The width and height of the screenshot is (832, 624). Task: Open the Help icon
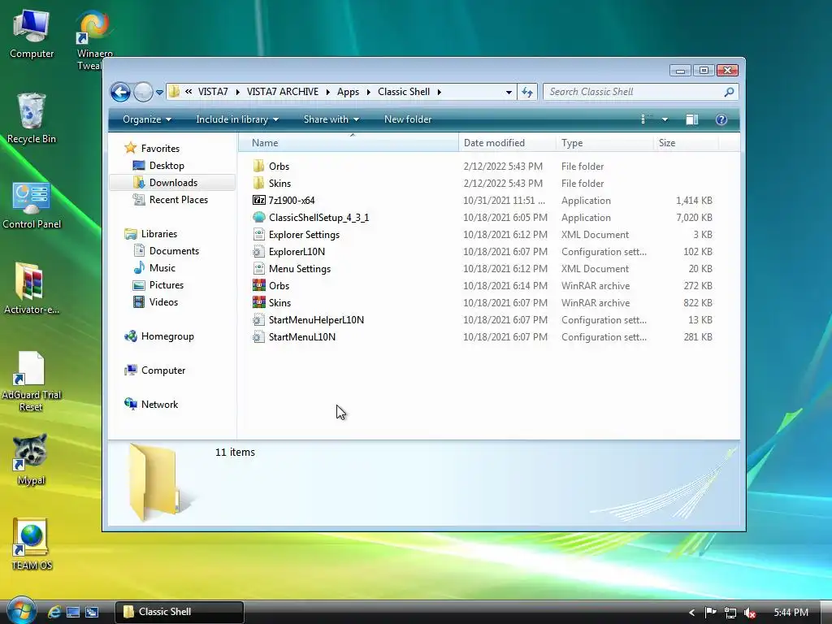tap(721, 119)
